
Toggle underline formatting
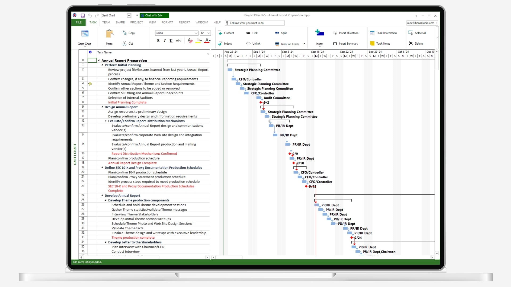coord(171,41)
